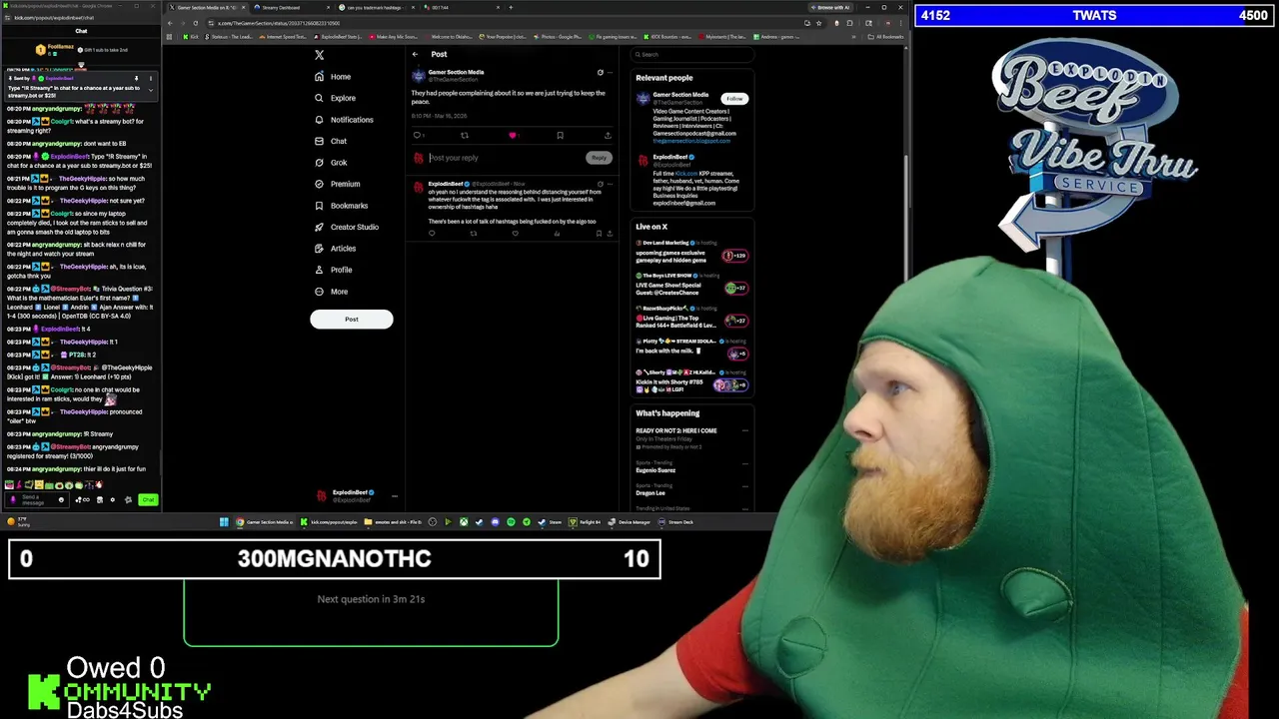Open Windows Start menu
The height and width of the screenshot is (719, 1279).
(x=224, y=522)
